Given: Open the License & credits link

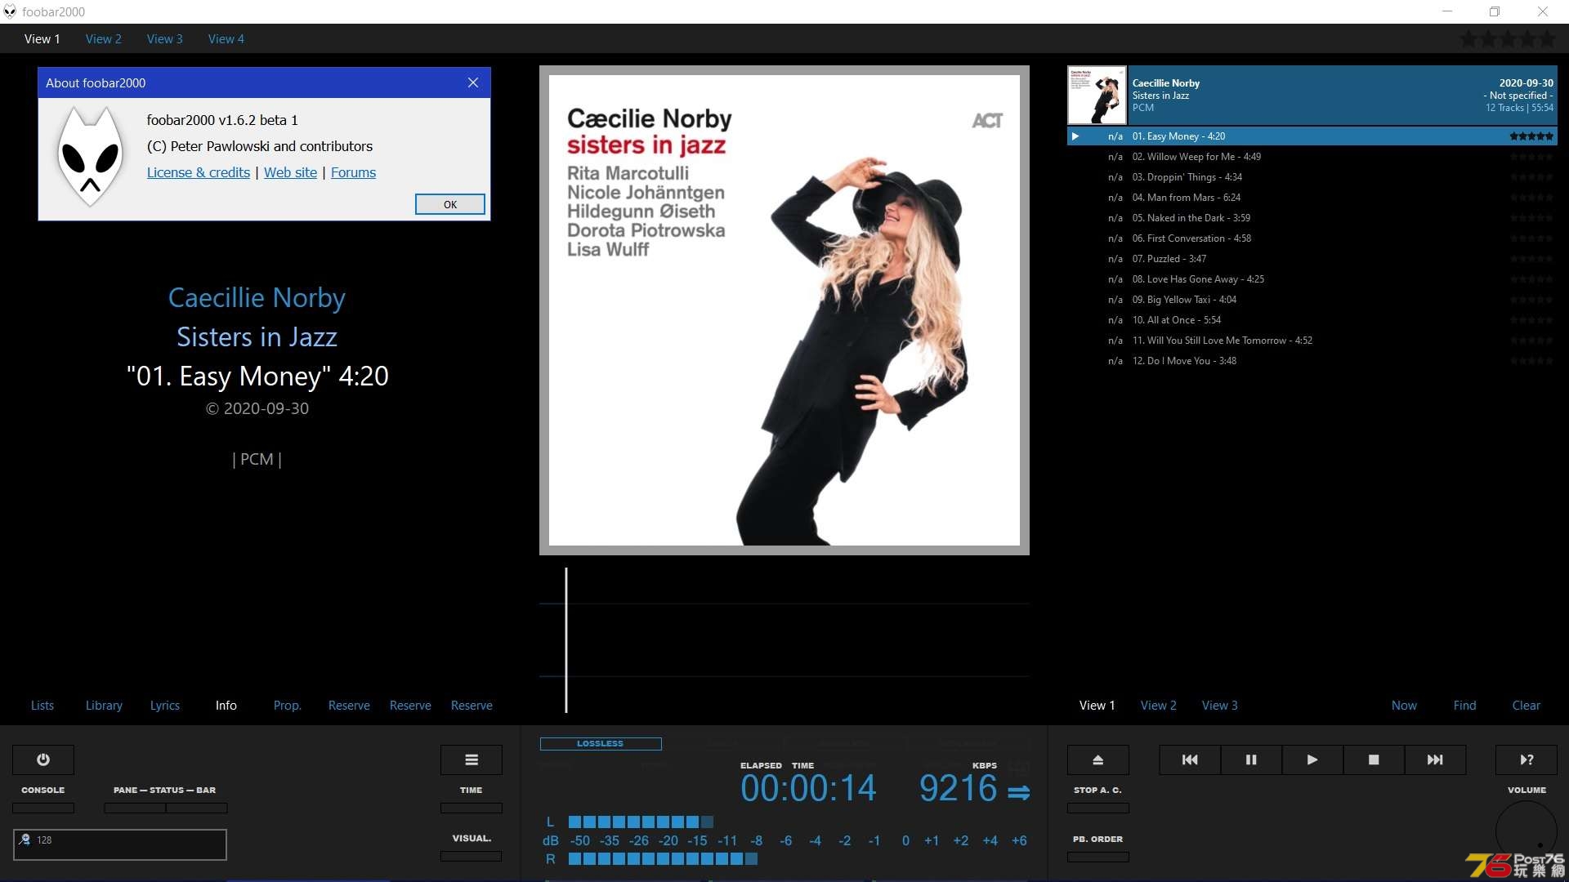Looking at the screenshot, I should click(x=199, y=172).
